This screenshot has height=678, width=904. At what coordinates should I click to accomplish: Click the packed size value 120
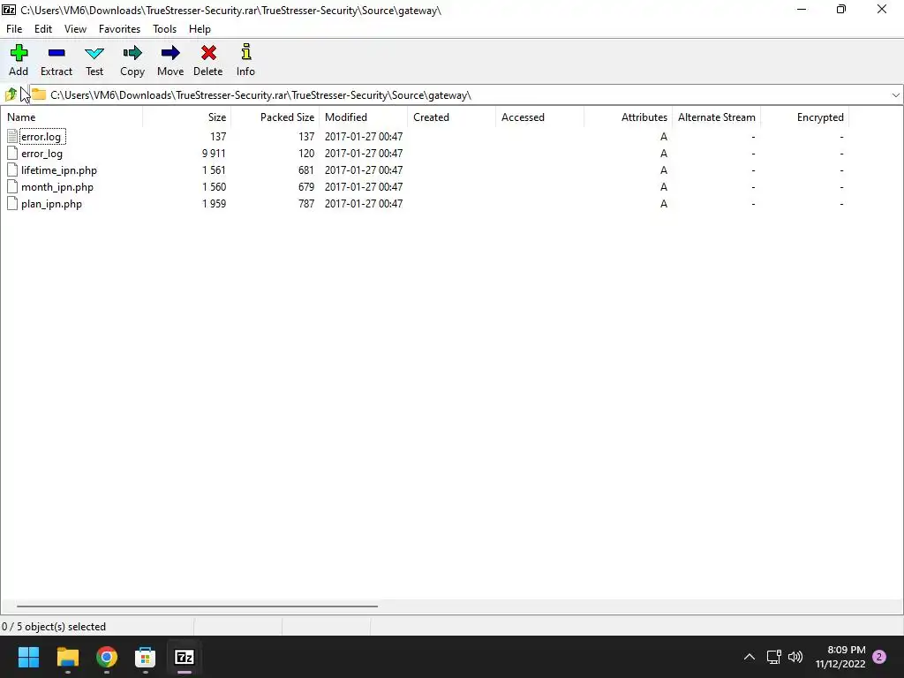pyautogui.click(x=306, y=154)
